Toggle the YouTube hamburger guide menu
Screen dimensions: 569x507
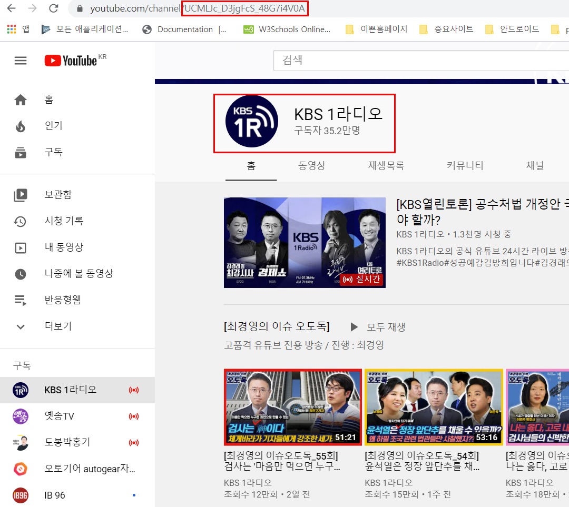(21, 61)
